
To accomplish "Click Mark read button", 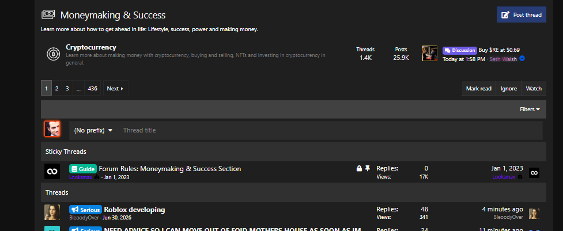I will 479,88.
